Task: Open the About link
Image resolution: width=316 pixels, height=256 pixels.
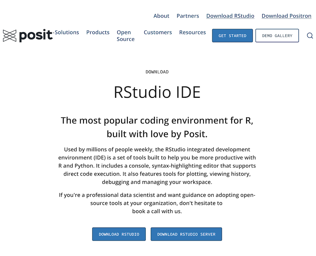Action: pos(161,16)
